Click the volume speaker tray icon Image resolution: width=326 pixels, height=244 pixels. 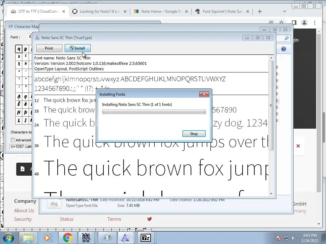coord(294,238)
